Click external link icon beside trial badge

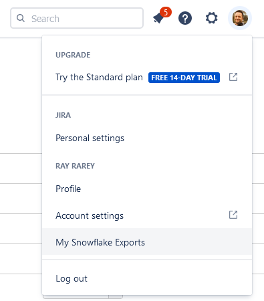click(x=233, y=77)
